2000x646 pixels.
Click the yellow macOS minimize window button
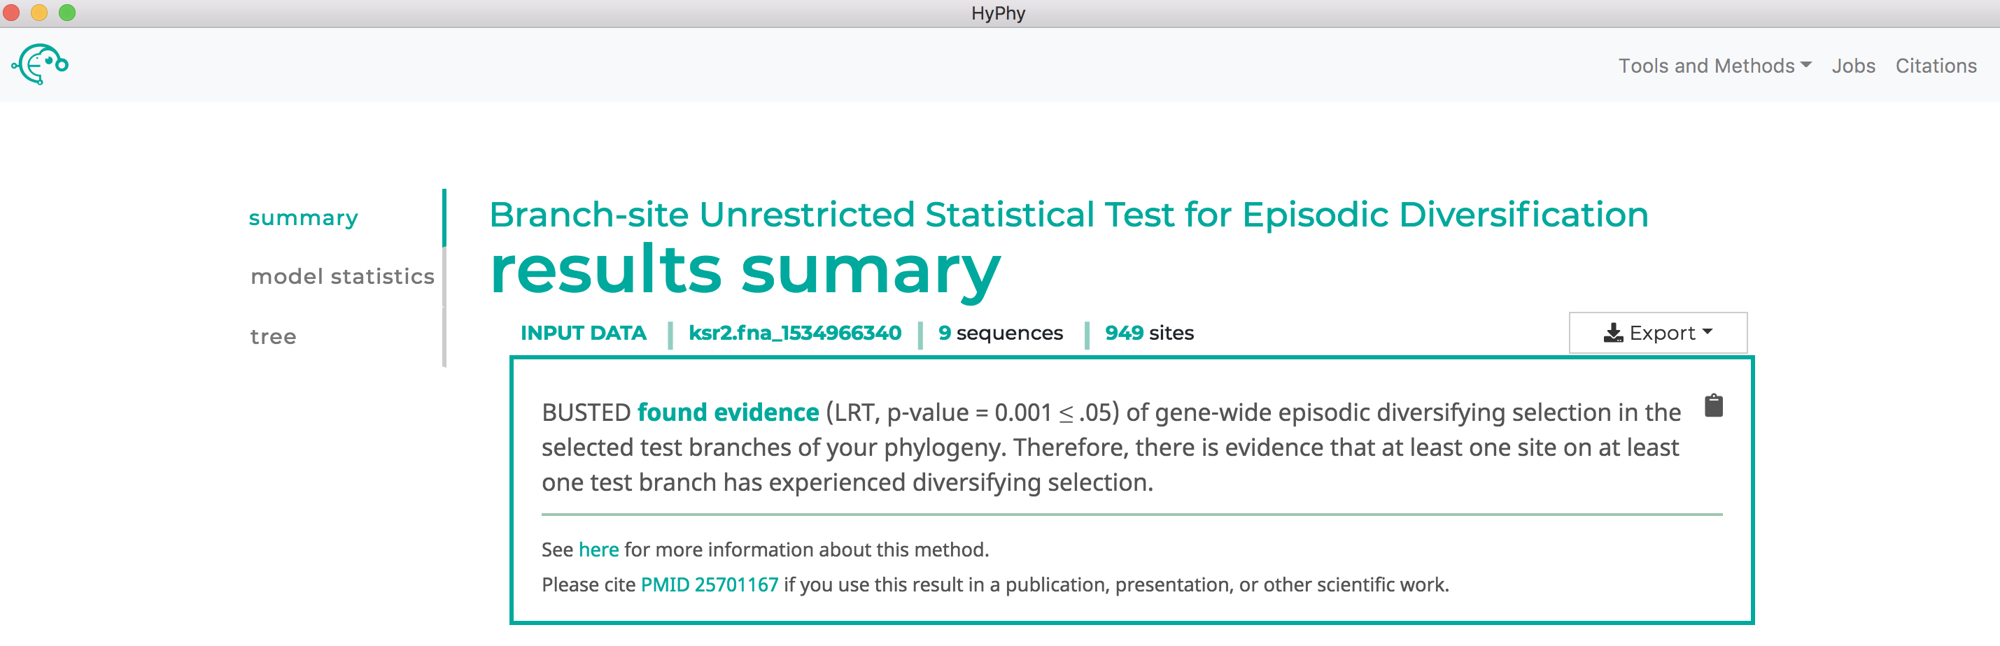coord(38,13)
